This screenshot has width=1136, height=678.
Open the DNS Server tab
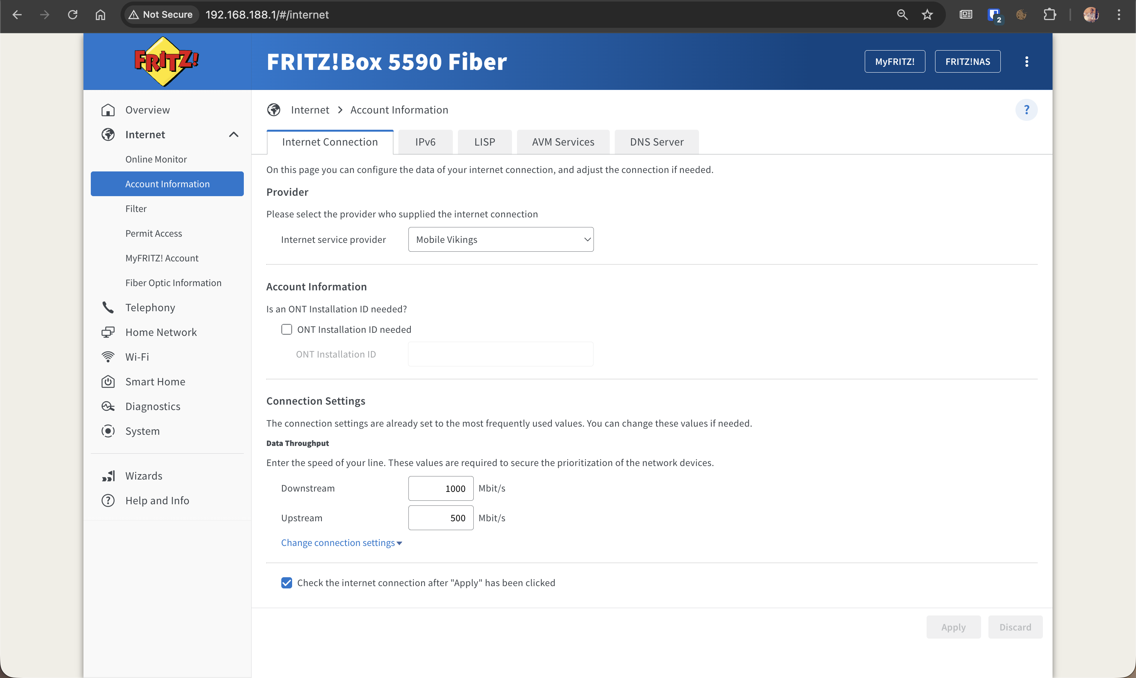(656, 142)
